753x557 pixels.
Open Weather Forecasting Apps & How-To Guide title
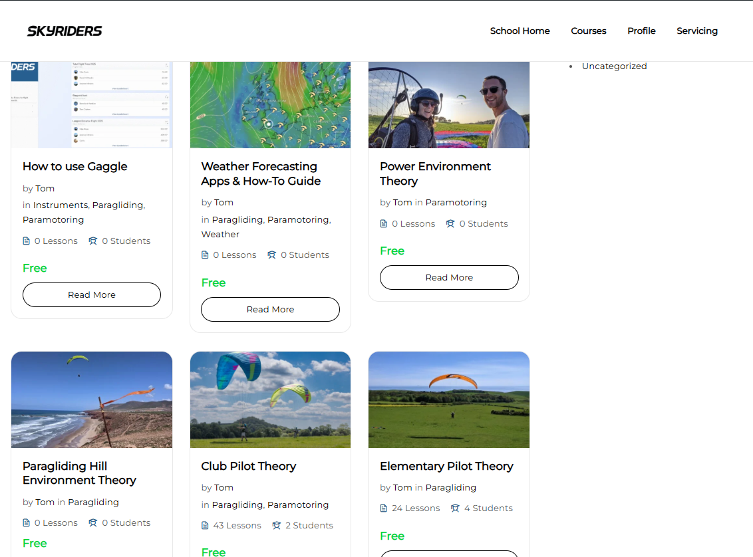click(261, 173)
